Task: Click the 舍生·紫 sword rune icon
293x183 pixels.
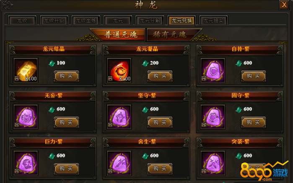Action: pos(119,163)
